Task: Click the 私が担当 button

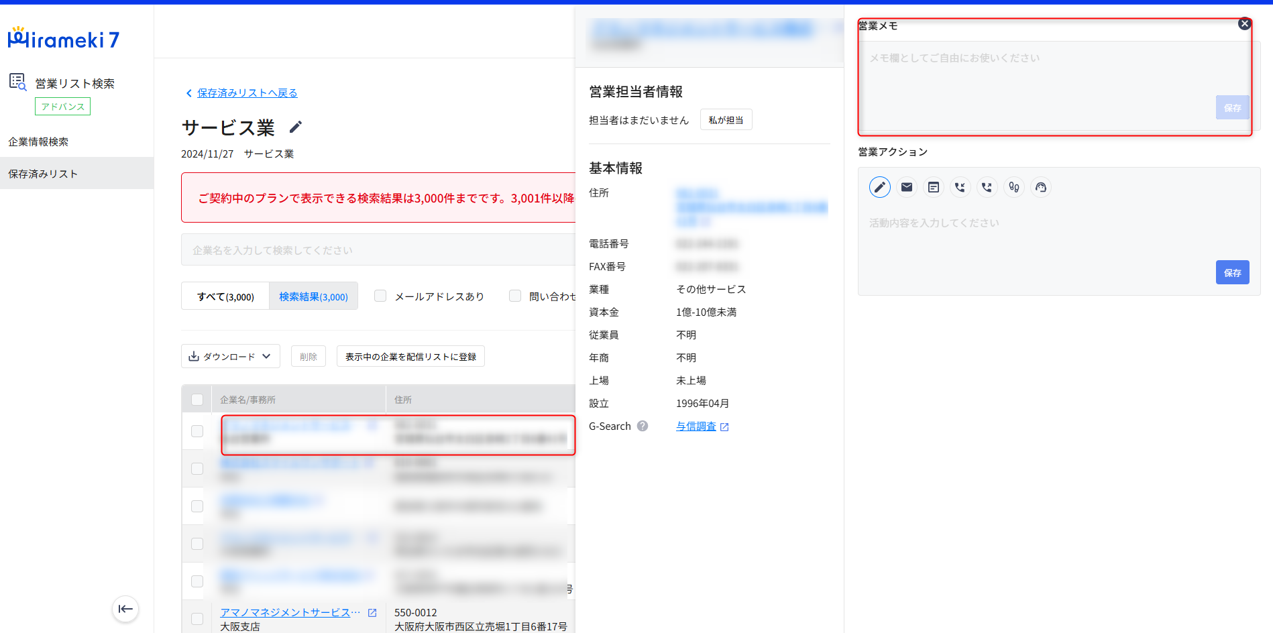Action: (x=726, y=119)
